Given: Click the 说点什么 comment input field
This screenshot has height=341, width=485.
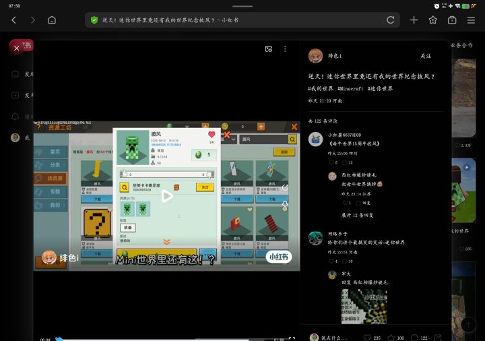Looking at the screenshot, I should tap(334, 338).
